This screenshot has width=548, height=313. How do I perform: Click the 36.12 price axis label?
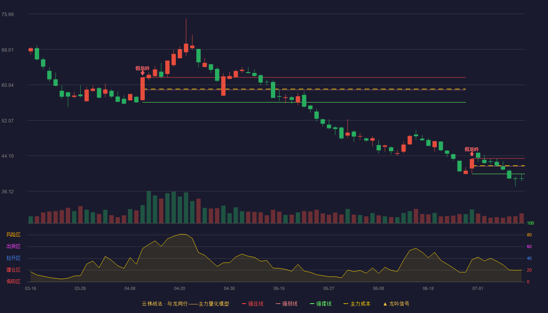click(x=7, y=192)
